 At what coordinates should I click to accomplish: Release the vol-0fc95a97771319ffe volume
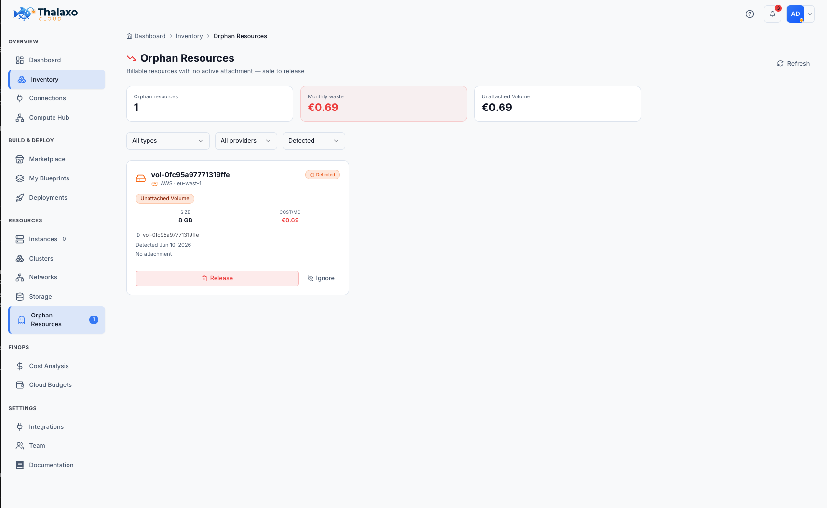coord(217,278)
